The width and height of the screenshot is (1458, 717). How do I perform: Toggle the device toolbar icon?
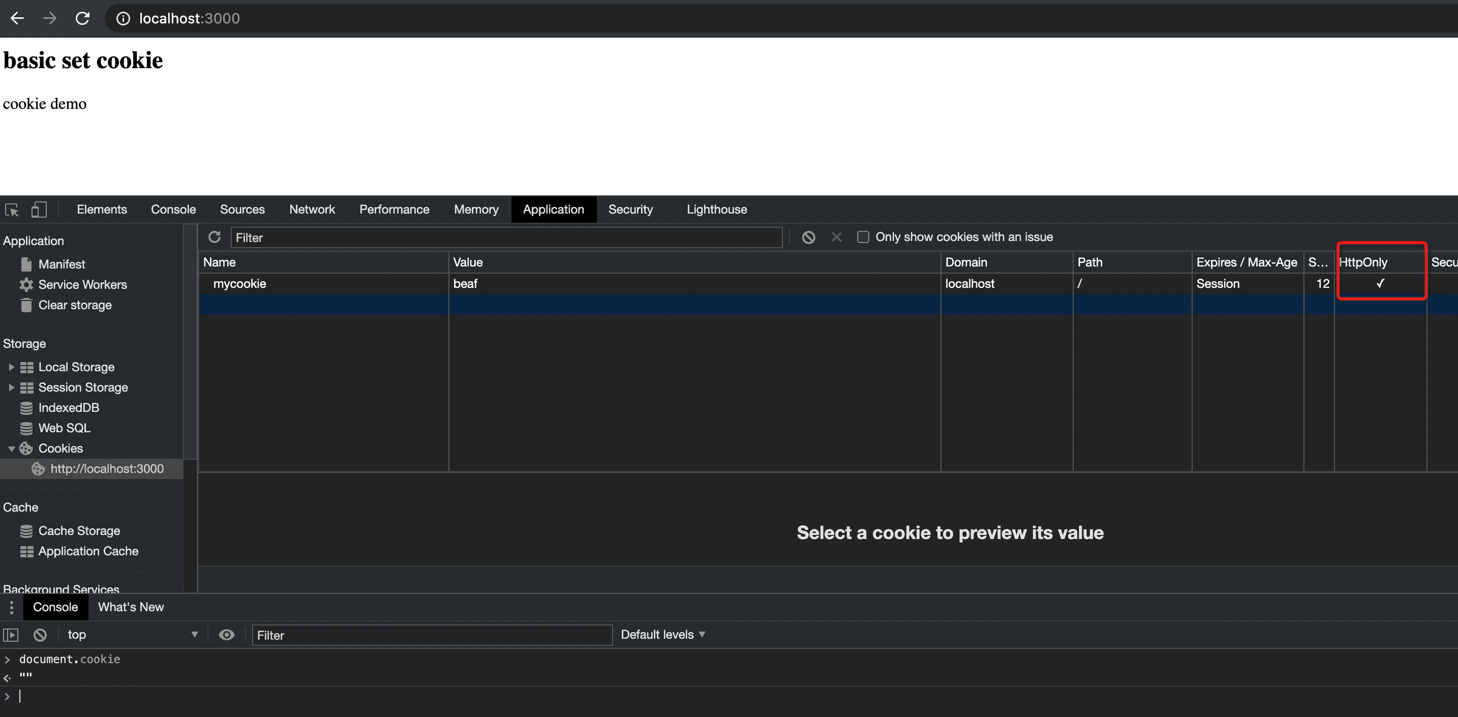tap(39, 210)
